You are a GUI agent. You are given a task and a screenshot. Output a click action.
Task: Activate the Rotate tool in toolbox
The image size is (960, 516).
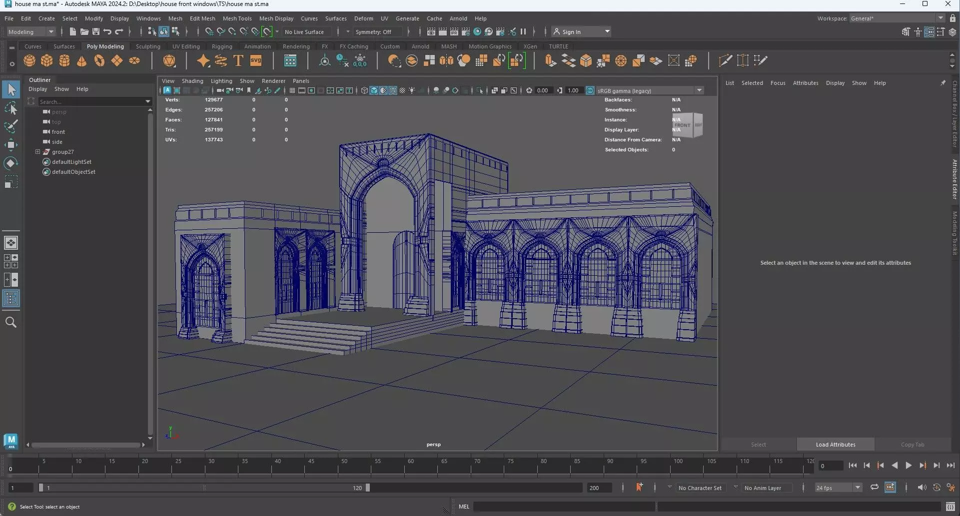tap(10, 163)
